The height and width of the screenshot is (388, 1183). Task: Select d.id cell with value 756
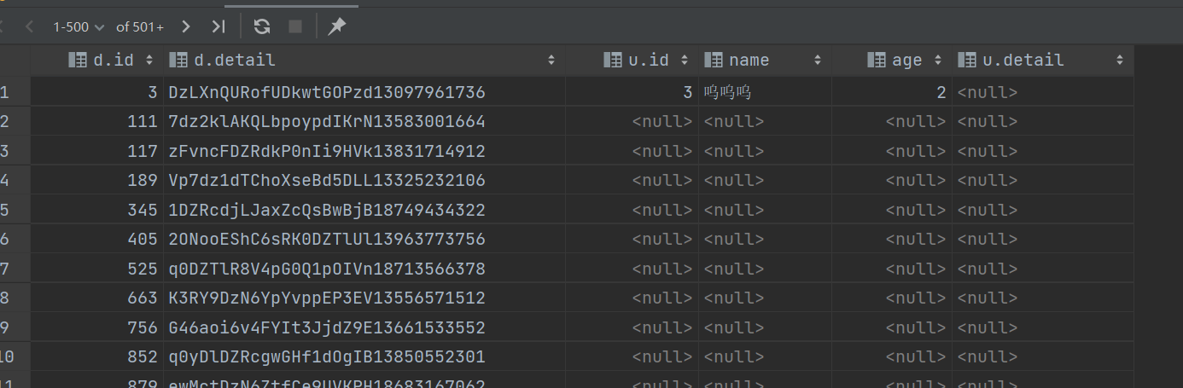97,327
